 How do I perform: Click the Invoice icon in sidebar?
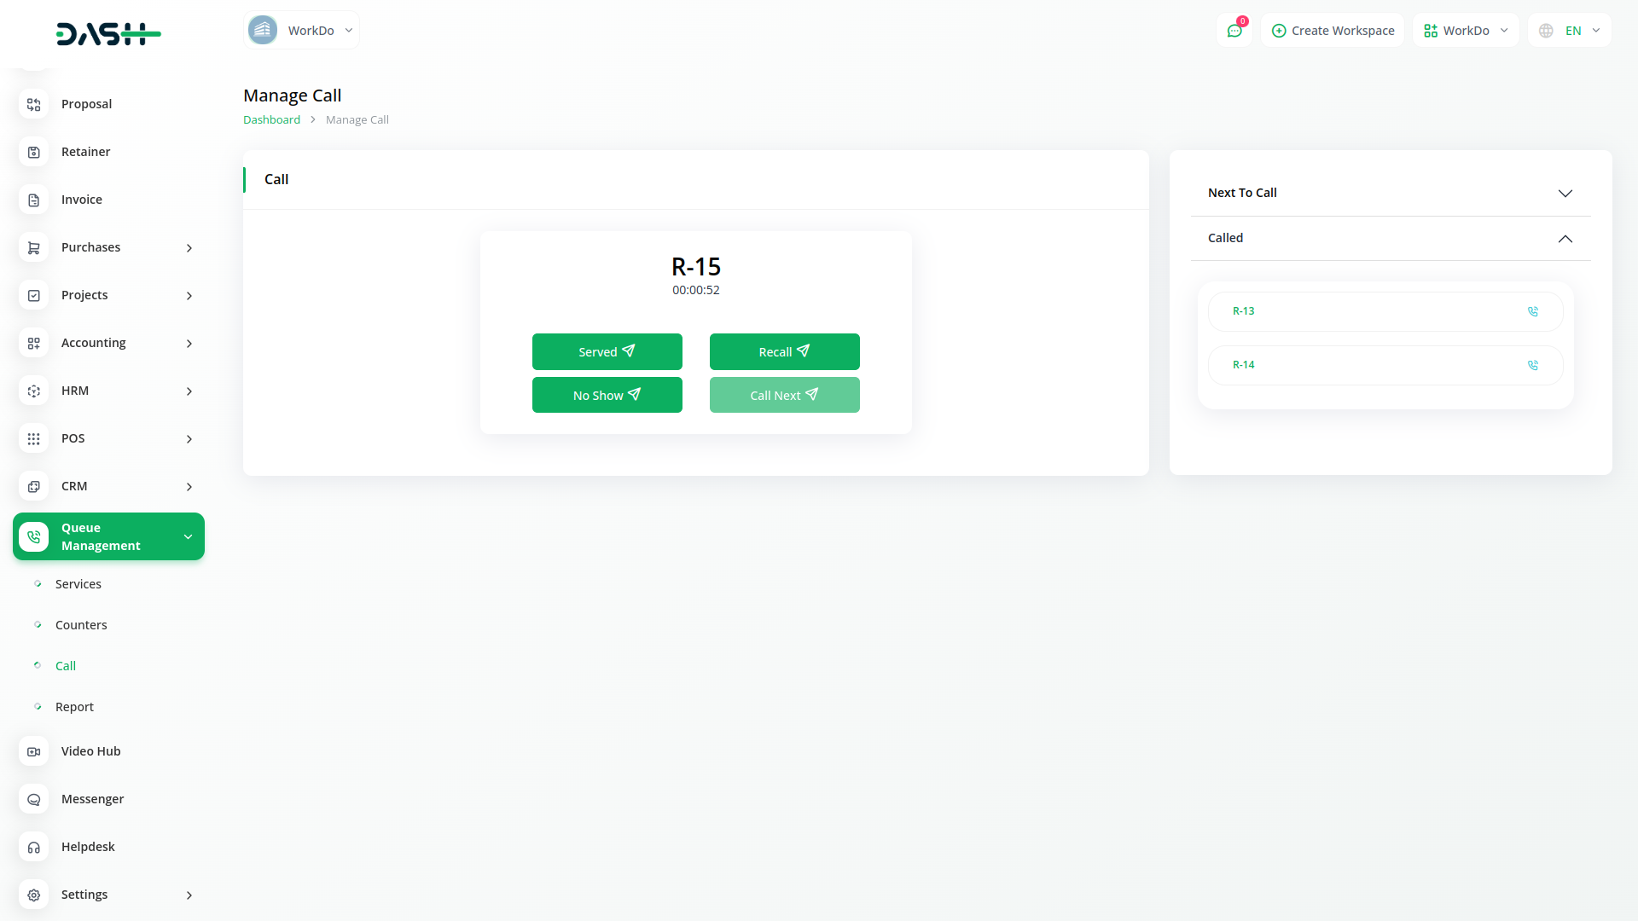pyautogui.click(x=34, y=200)
